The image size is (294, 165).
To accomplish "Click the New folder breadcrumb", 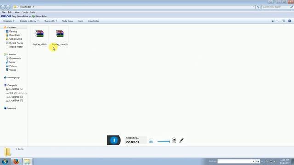I will click(x=26, y=7).
